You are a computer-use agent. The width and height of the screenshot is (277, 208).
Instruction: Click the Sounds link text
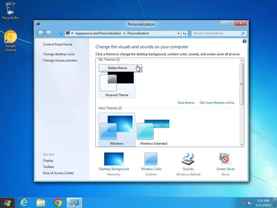pos(188,169)
